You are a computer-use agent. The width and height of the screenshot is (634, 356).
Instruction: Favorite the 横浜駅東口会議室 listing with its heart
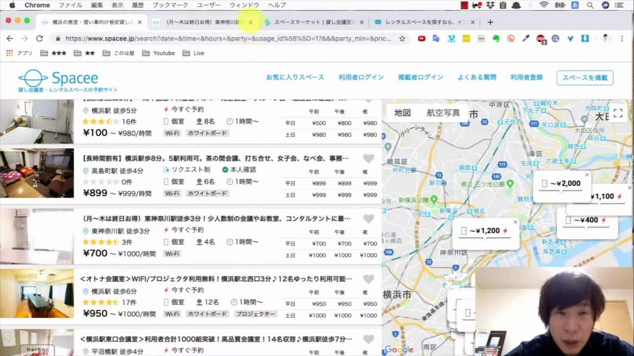pos(368,340)
